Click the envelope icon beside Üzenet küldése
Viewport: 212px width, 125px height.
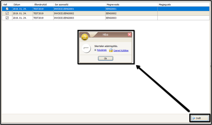coord(111,50)
